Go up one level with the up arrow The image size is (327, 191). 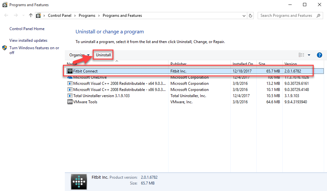point(31,16)
